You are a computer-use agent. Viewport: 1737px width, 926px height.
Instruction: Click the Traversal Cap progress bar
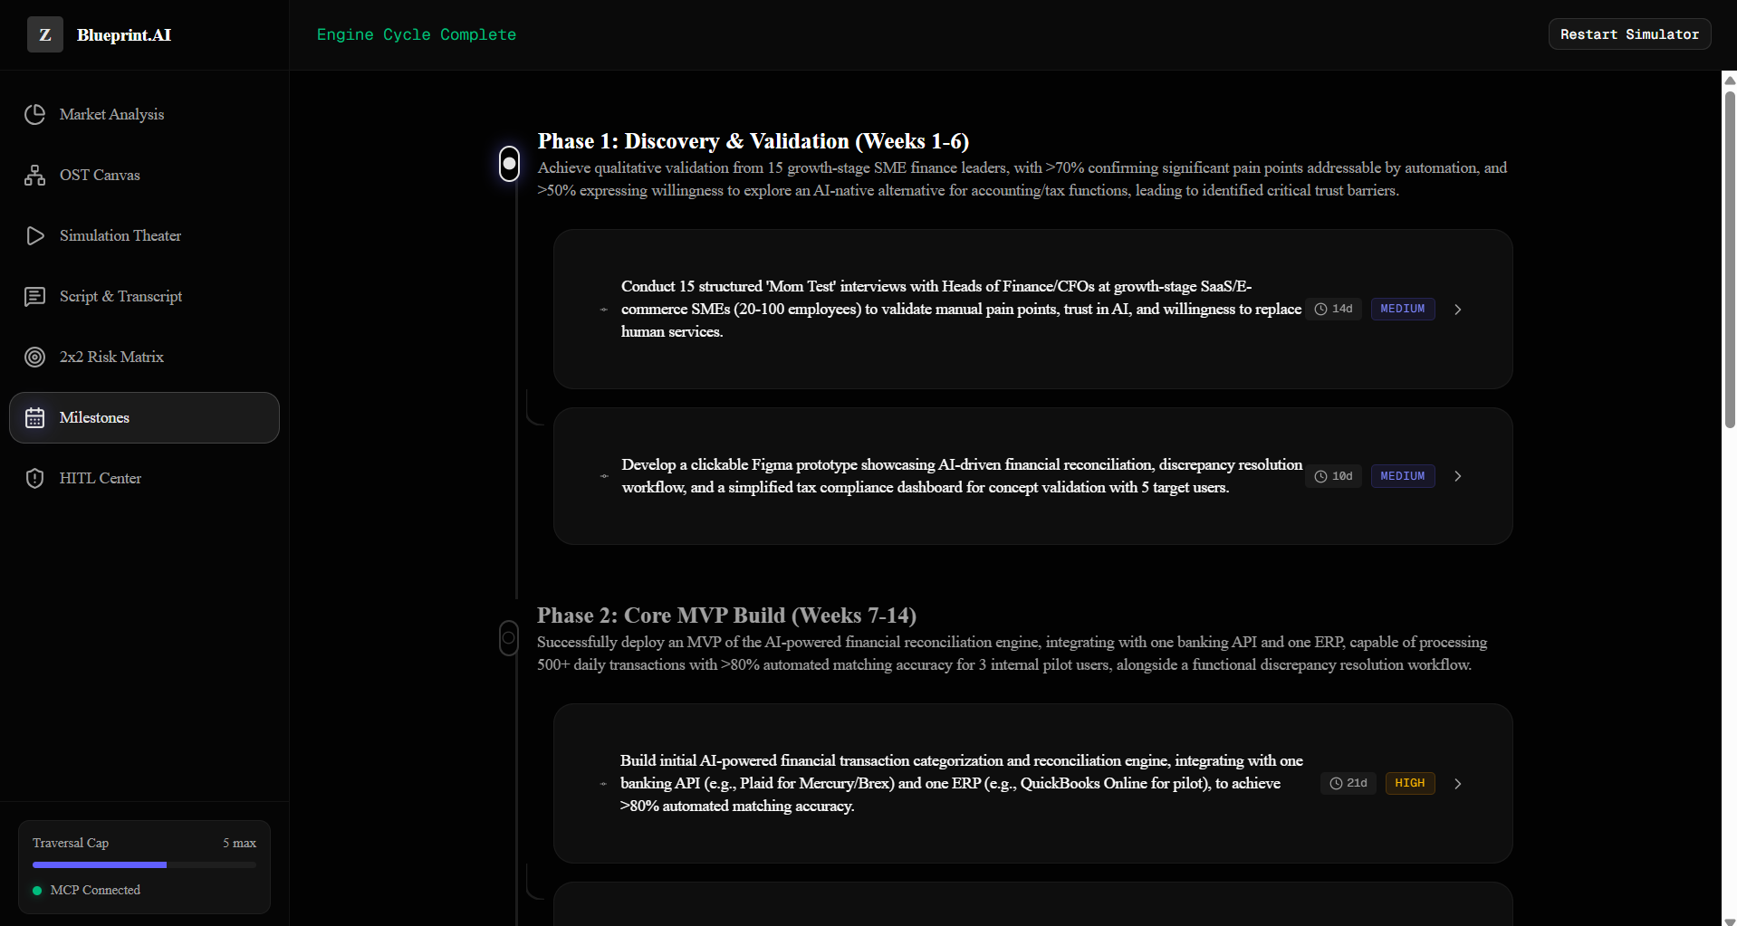(144, 865)
